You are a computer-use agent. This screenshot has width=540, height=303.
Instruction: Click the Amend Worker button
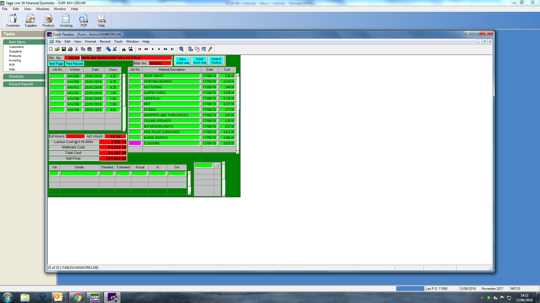pyautogui.click(x=216, y=61)
